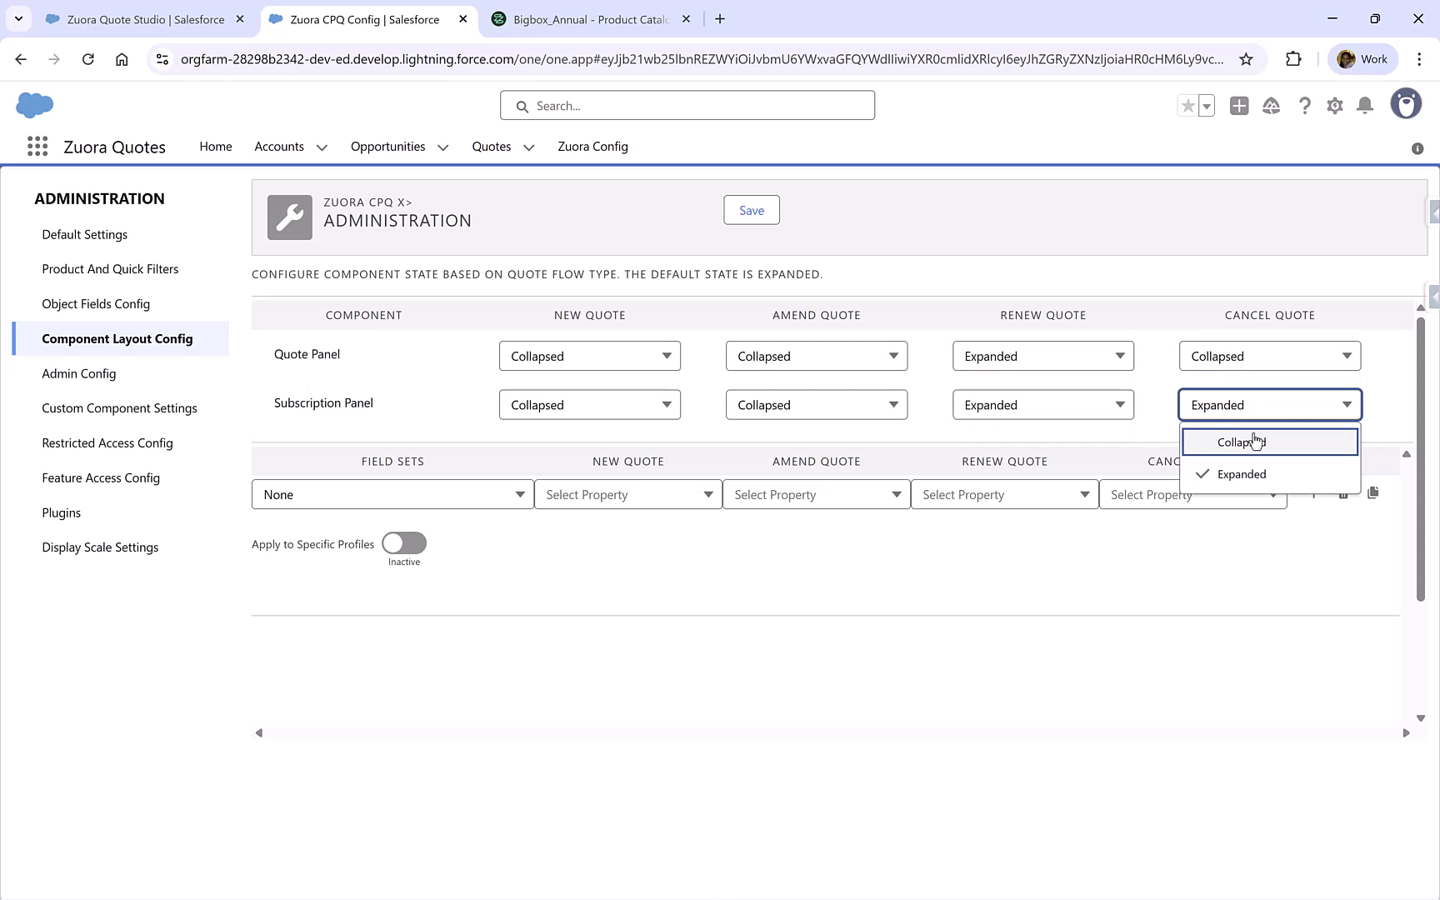Expand the Accounts menu chevron
The height and width of the screenshot is (900, 1440).
click(x=321, y=147)
